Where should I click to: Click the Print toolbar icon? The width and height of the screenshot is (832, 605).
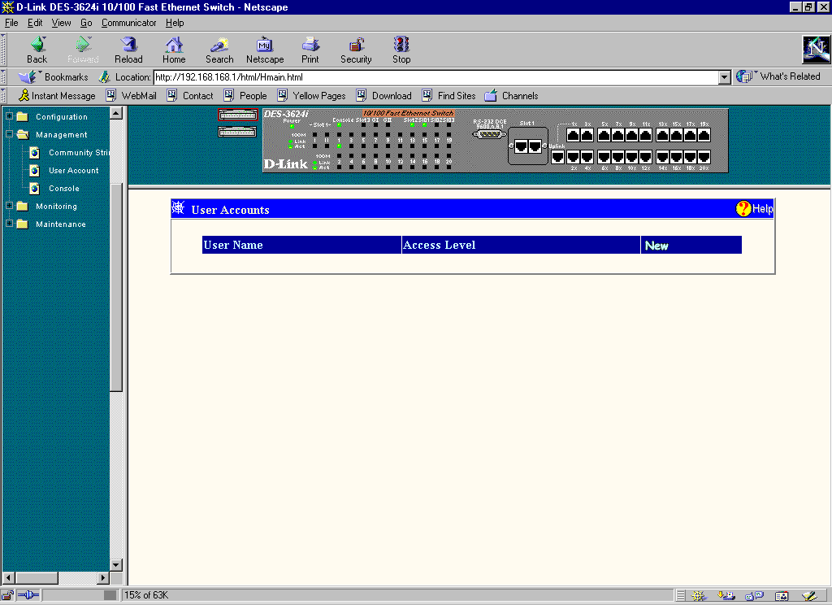[x=310, y=45]
